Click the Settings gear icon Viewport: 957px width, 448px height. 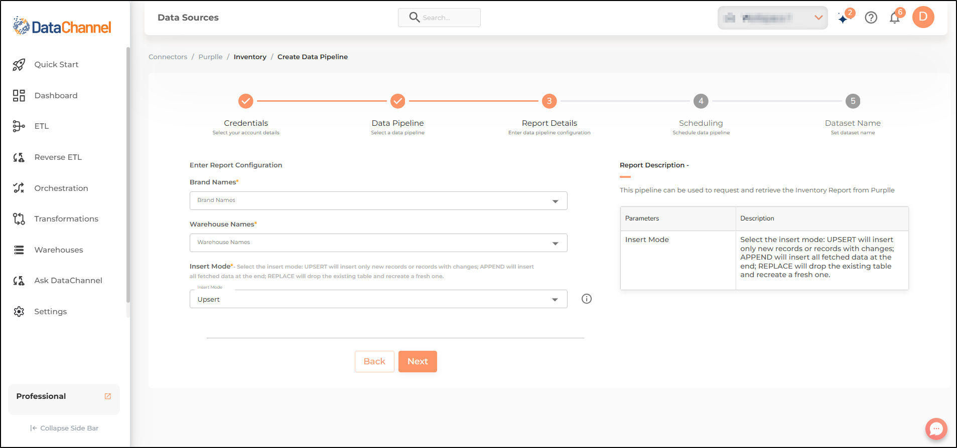pos(19,312)
